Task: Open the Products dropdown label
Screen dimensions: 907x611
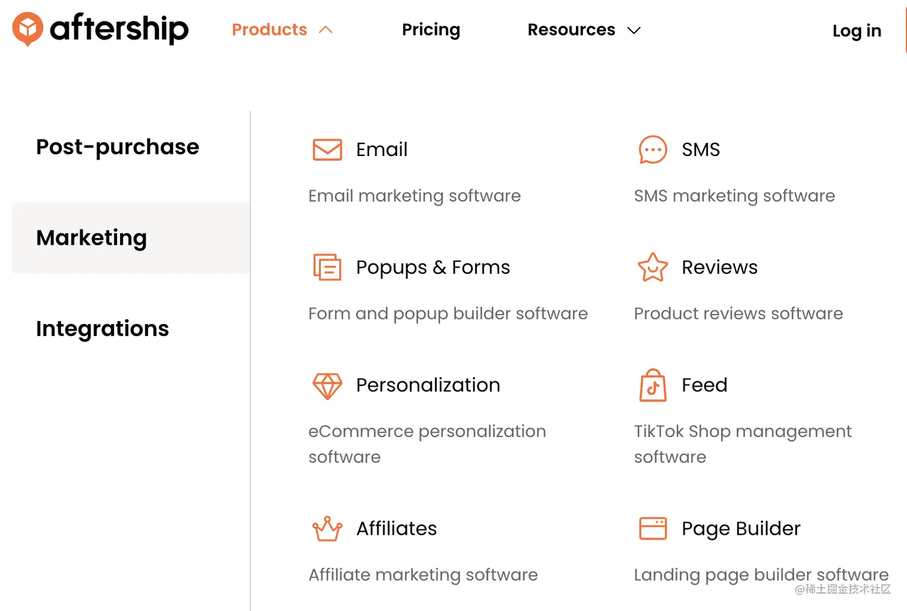Action: tap(269, 30)
